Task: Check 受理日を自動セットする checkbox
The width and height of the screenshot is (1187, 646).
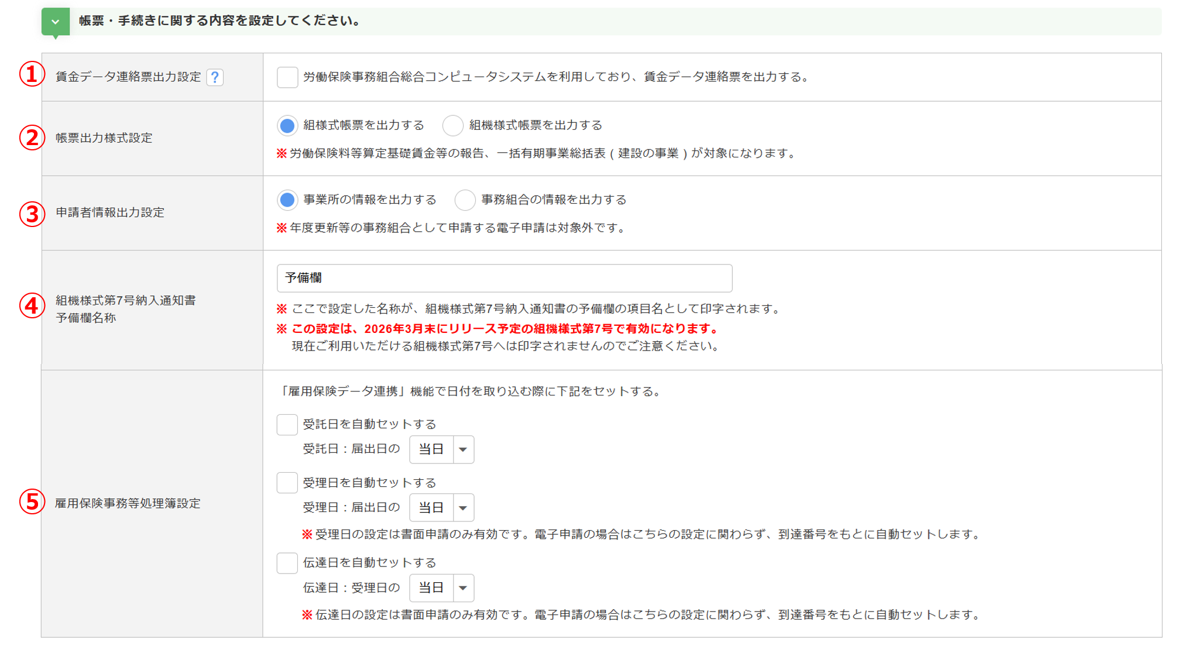Action: (287, 483)
